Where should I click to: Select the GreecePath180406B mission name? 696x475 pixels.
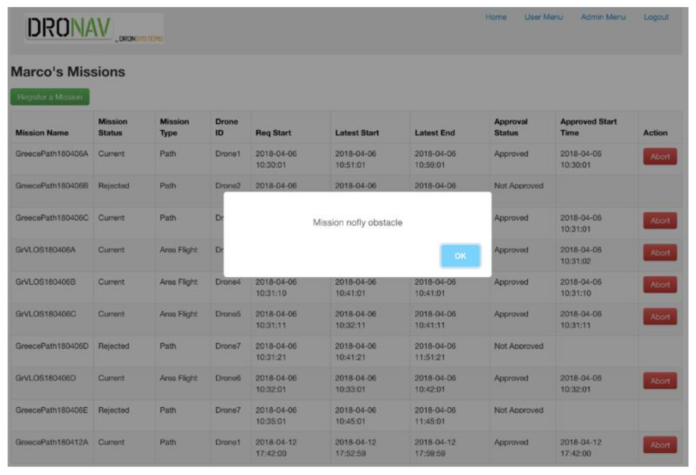pyautogui.click(x=52, y=186)
